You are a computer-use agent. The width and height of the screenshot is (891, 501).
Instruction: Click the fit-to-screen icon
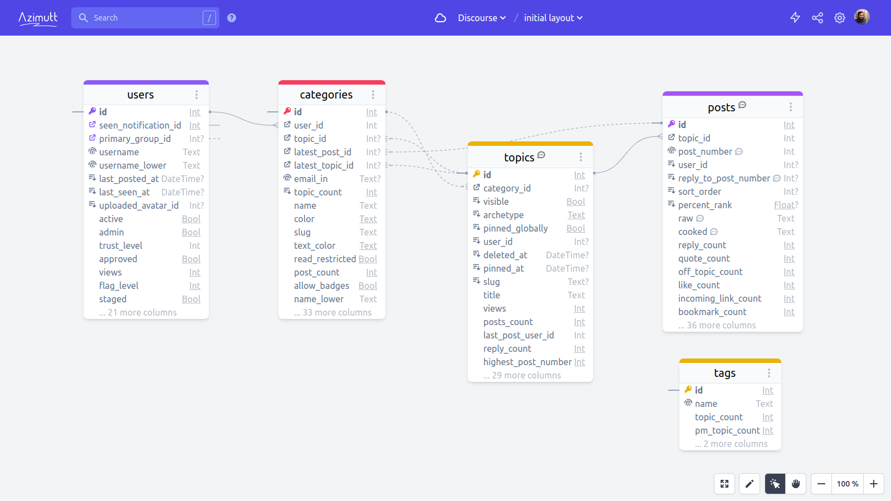tap(724, 484)
